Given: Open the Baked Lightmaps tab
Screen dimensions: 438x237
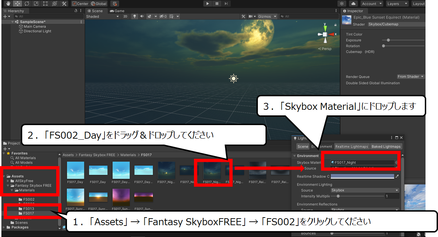Looking at the screenshot, I should 386,146.
